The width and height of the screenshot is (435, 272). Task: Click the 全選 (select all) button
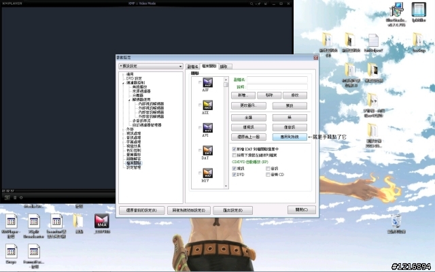[x=249, y=118]
